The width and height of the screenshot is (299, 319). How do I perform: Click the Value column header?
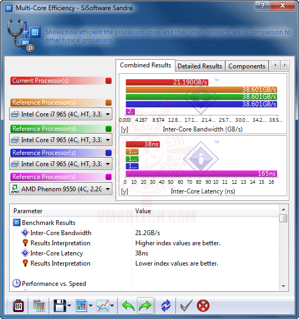tap(205, 211)
